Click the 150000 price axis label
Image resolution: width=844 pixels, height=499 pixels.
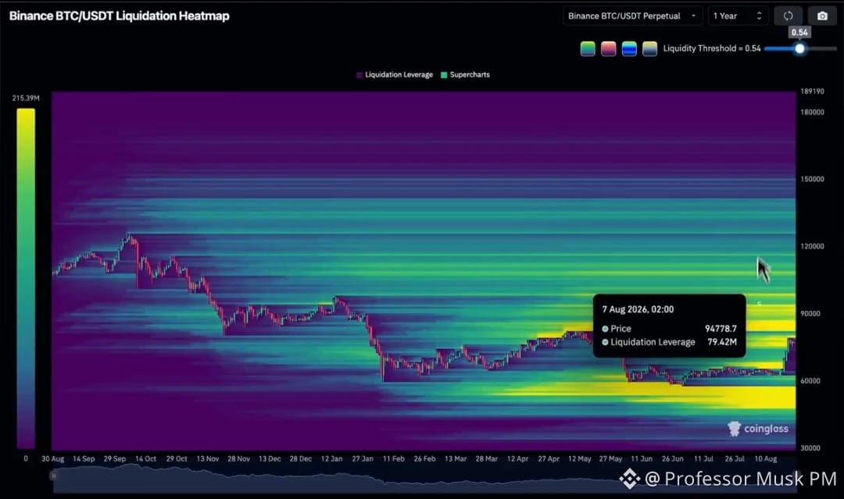point(812,179)
